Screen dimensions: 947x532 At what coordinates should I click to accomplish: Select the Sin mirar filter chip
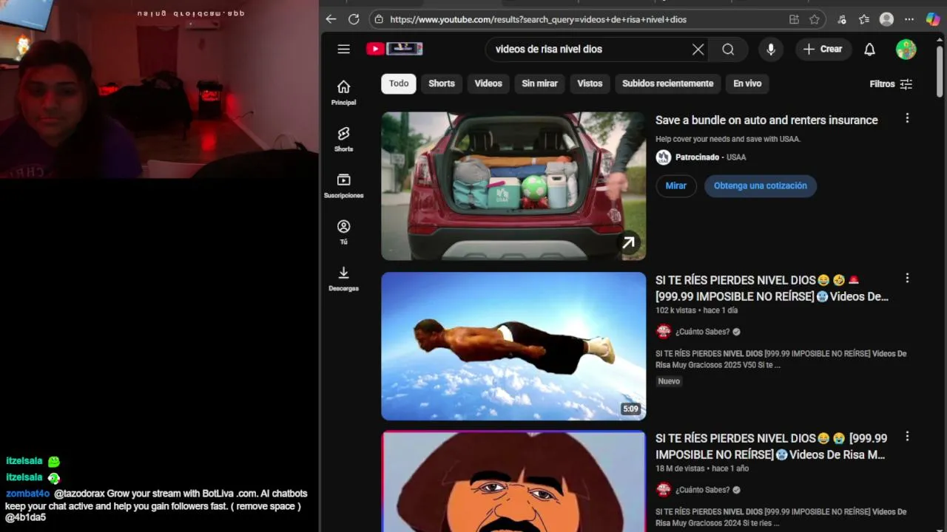[x=539, y=83]
